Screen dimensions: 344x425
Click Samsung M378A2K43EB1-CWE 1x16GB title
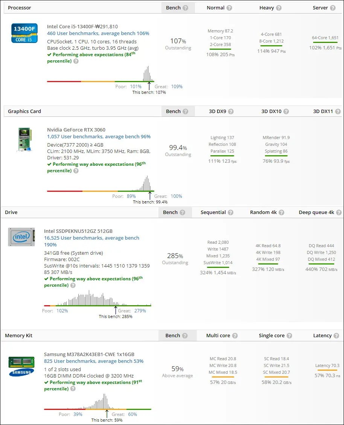pyautogui.click(x=89, y=354)
